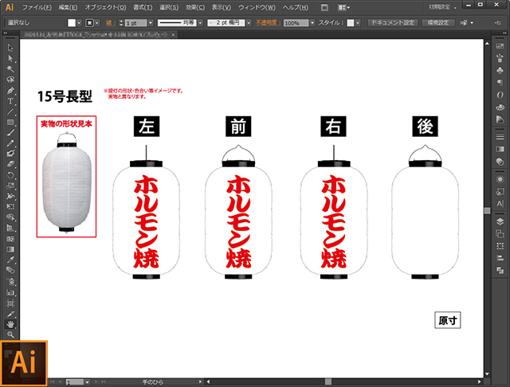The image size is (510, 387).
Task: Click the fill color swatch in control bar
Action: [x=72, y=23]
